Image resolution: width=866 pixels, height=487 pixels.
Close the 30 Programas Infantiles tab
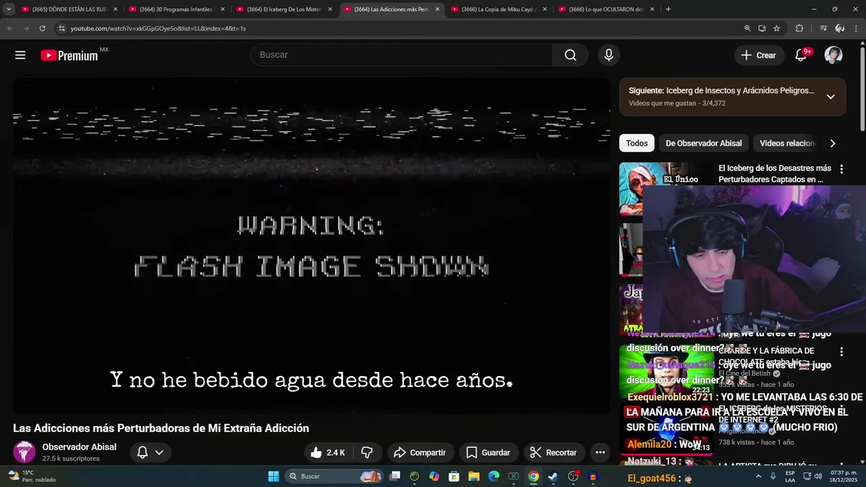tap(223, 9)
